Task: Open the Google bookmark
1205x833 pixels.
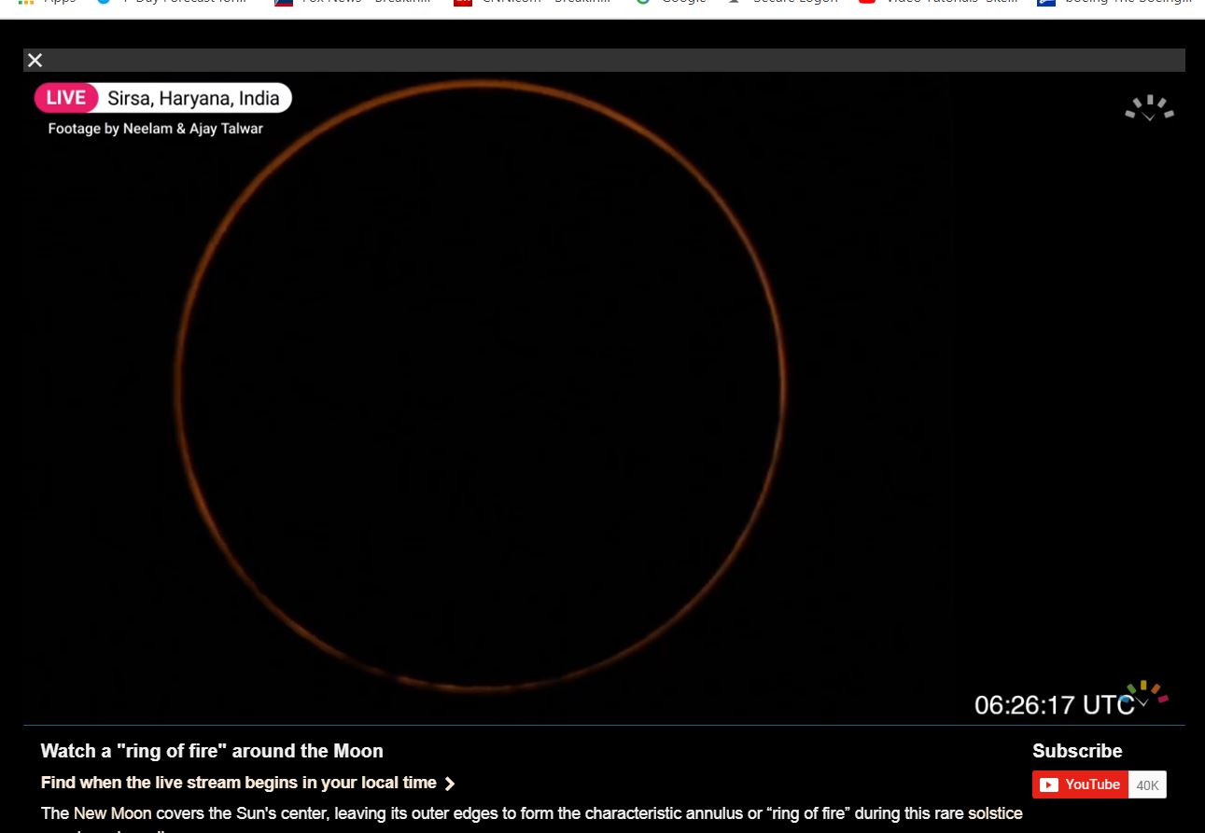Action: pos(672,4)
